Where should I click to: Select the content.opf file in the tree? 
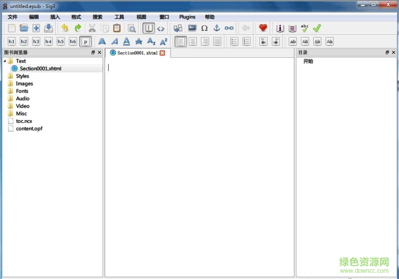[x=29, y=129]
